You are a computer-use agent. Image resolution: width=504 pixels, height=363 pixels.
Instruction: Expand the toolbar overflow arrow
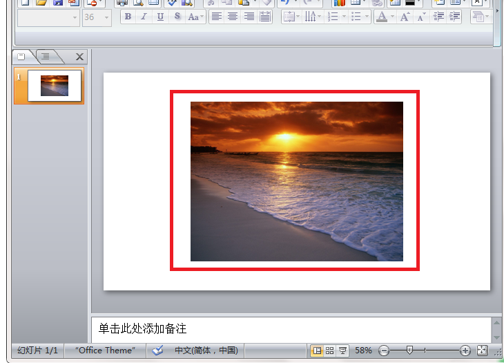pyautogui.click(x=498, y=10)
